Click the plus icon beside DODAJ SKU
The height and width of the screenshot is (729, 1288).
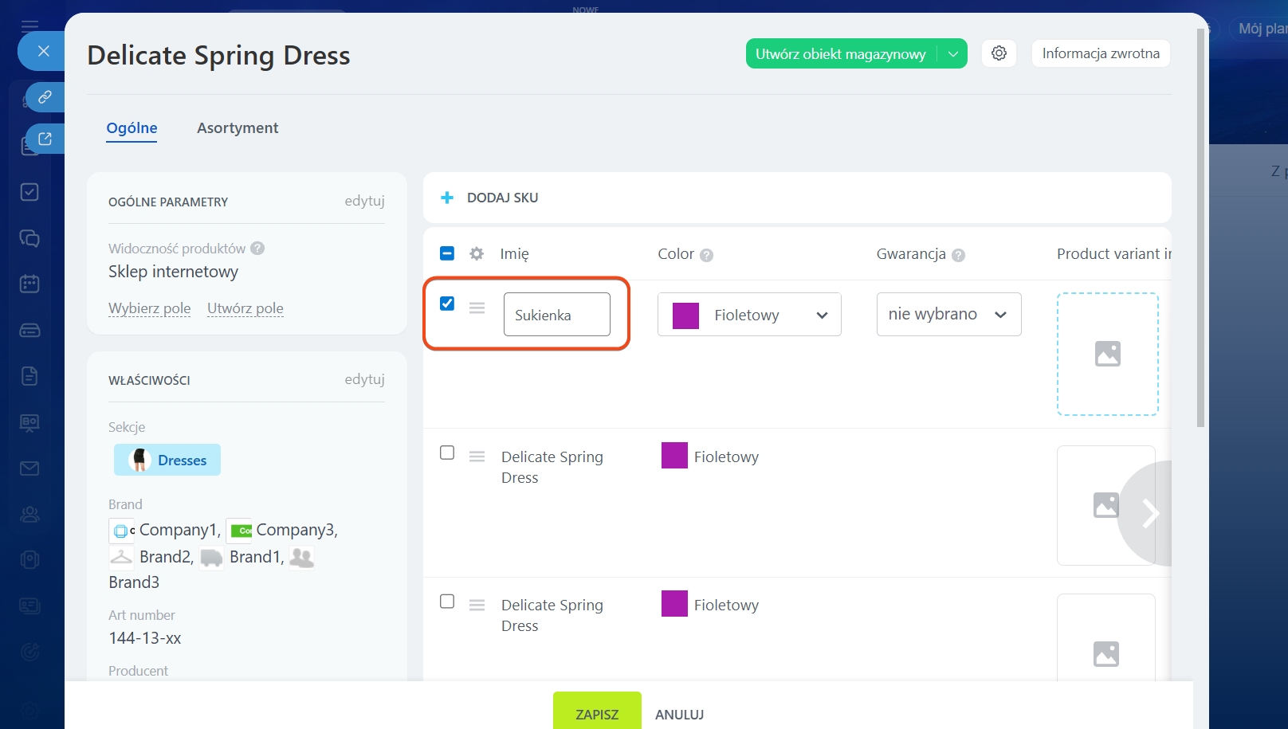447,198
